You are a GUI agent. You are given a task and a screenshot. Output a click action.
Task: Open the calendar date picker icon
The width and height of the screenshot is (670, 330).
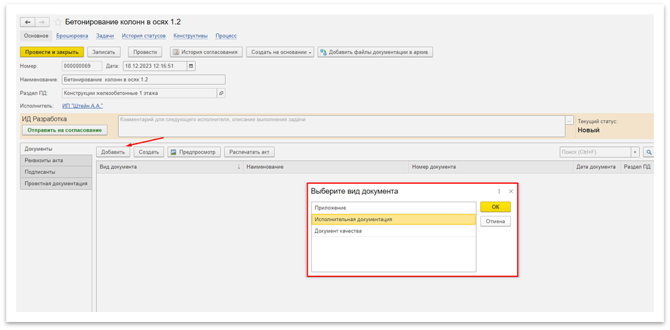191,66
